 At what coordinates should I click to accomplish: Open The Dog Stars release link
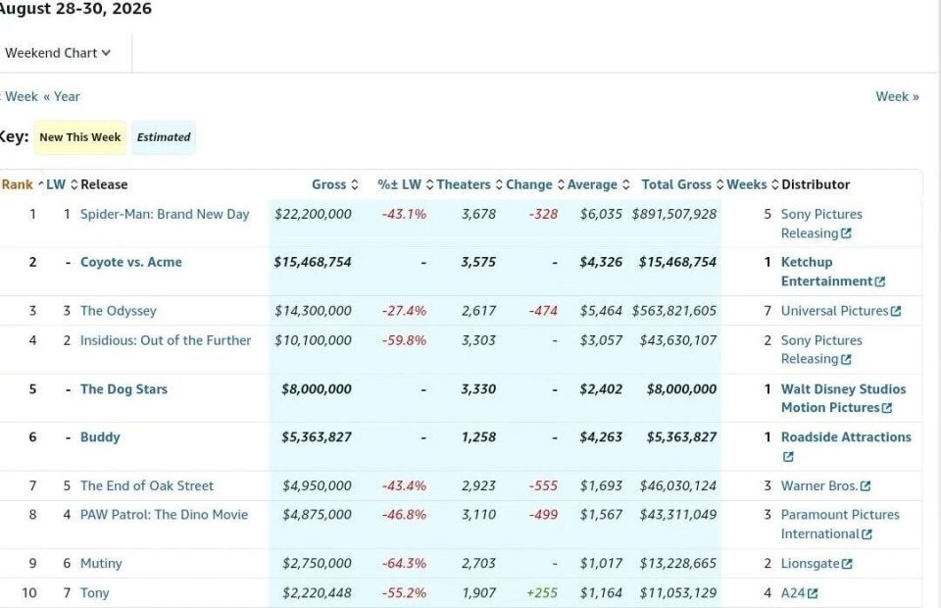(124, 389)
